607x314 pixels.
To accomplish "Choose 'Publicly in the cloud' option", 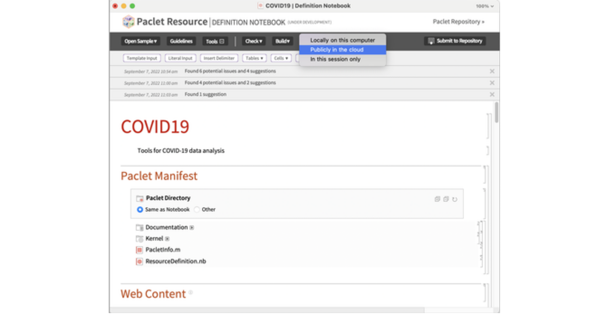I will click(337, 50).
